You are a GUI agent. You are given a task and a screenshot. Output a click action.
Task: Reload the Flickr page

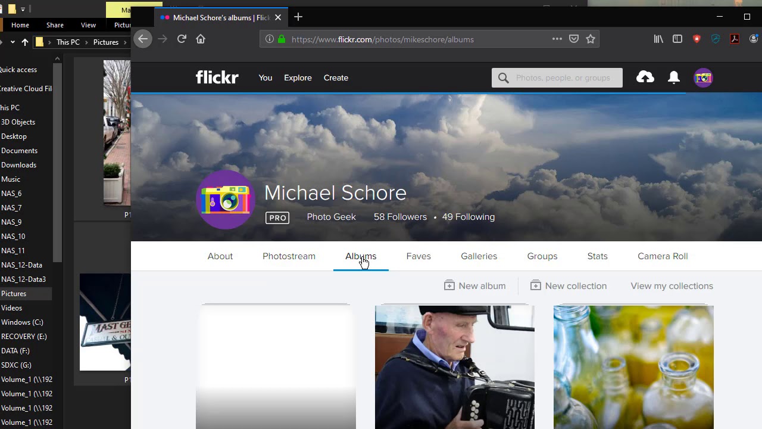pyautogui.click(x=182, y=39)
